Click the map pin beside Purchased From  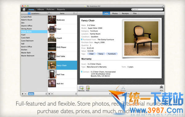[82, 39]
